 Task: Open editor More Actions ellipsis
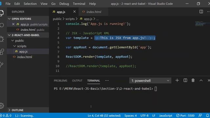tap(208, 12)
